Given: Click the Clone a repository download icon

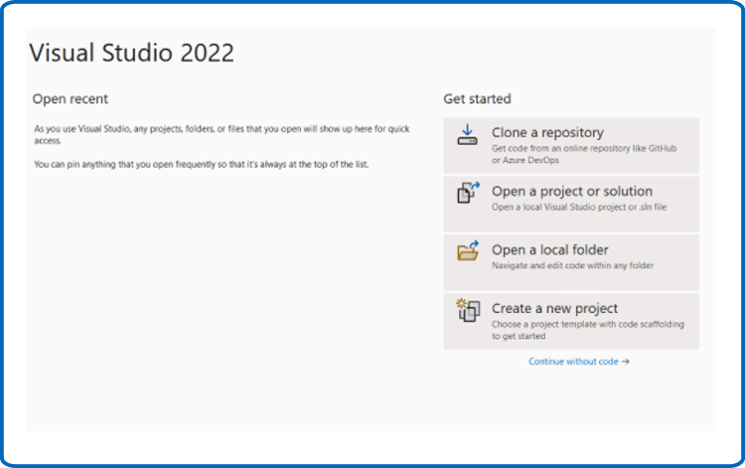Looking at the screenshot, I should (x=468, y=134).
